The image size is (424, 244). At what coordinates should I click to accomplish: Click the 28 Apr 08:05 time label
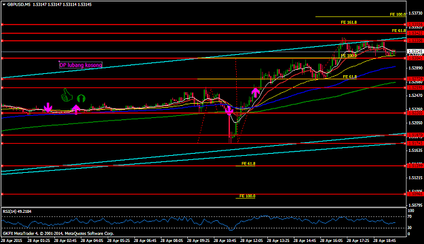click(172, 240)
